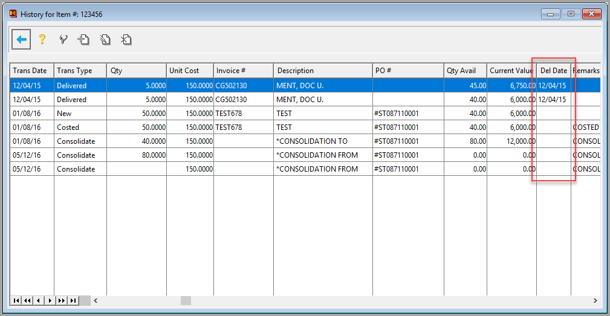Screen dimensions: 610x316
Task: Go to previous record with single-left arrow
Action: click(39, 300)
